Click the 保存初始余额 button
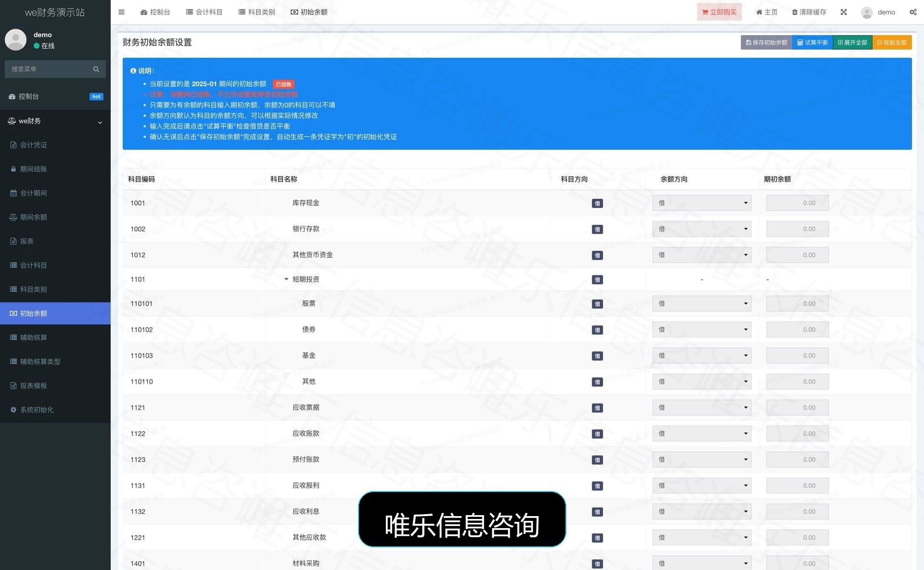Viewport: 924px width, 570px height. [x=766, y=42]
